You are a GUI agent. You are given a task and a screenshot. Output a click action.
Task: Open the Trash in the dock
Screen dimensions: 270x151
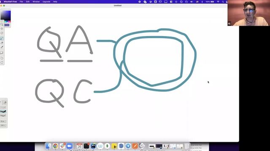pyautogui.click(x=187, y=146)
